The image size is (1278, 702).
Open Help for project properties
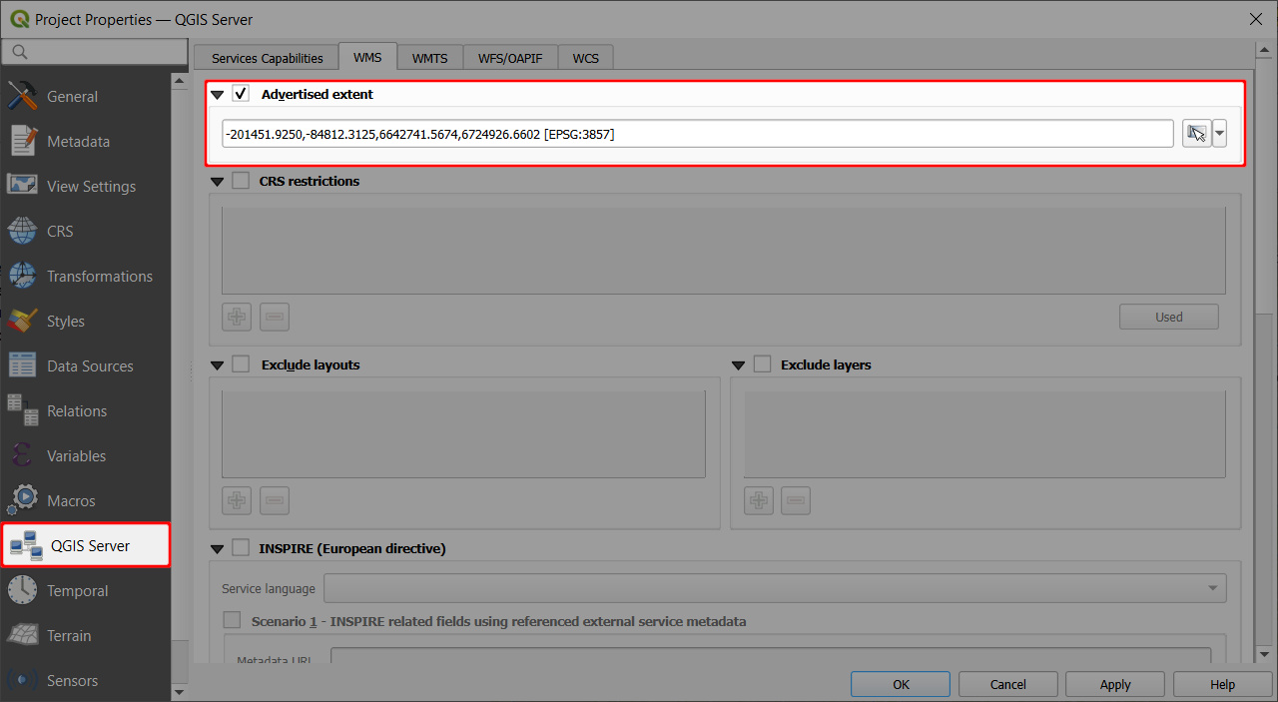click(1223, 684)
